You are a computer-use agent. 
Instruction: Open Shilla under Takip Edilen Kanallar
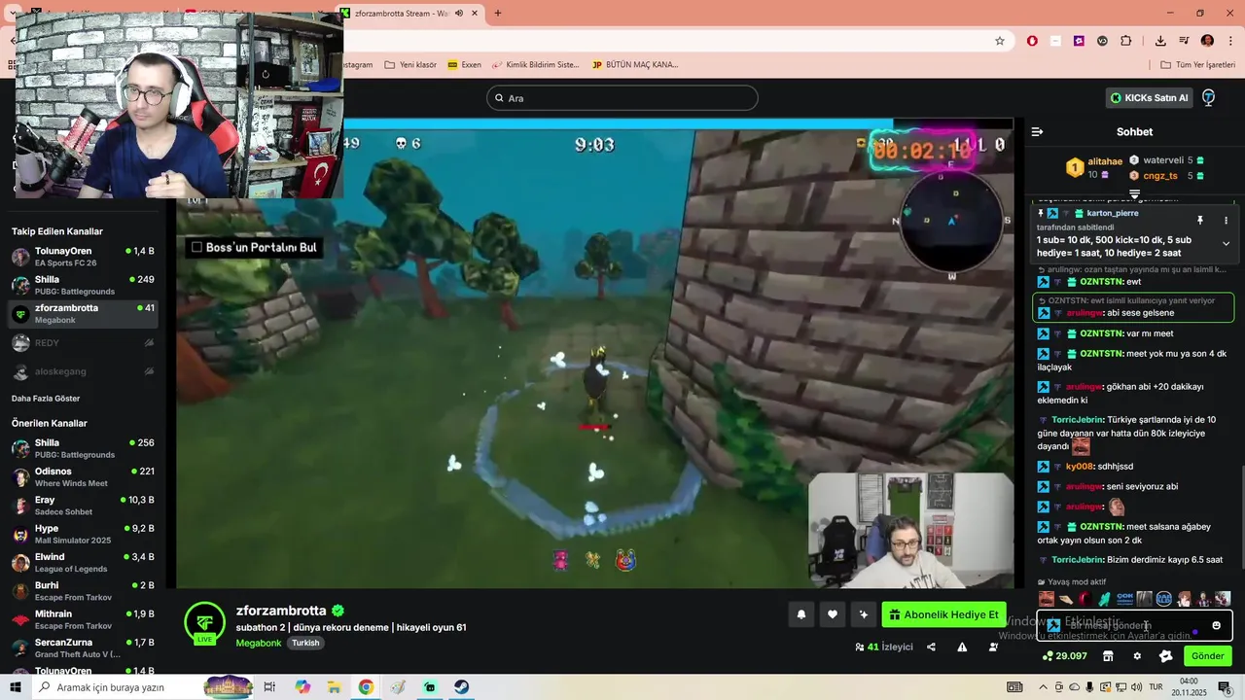pos(83,285)
